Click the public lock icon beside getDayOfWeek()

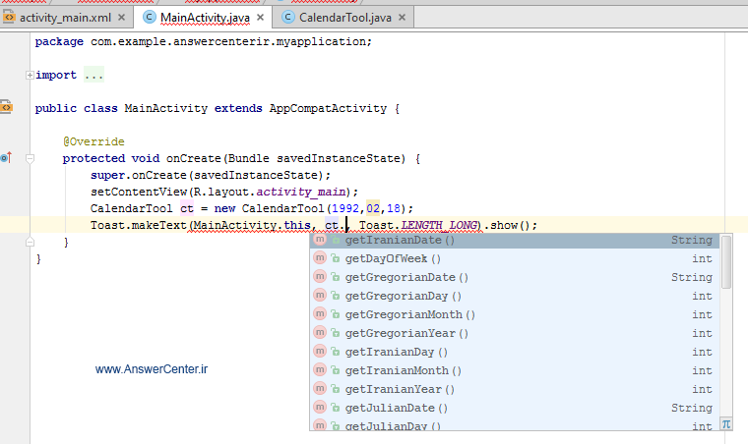pos(336,258)
